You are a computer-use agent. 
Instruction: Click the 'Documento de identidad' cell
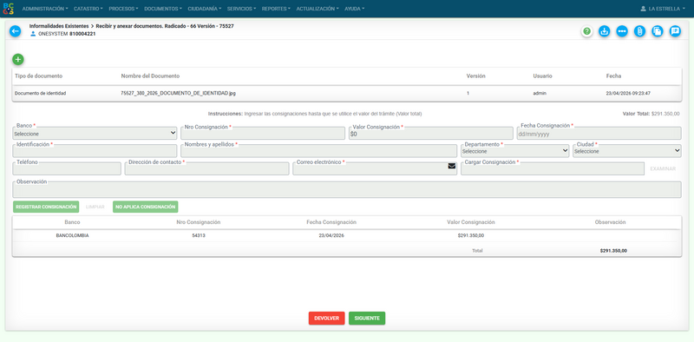(x=40, y=94)
